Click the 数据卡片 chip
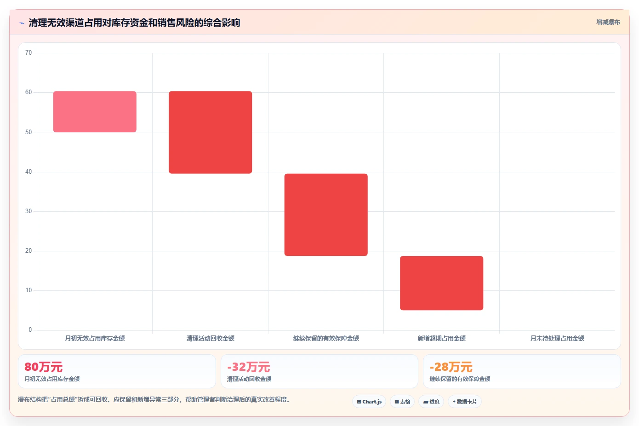Image resolution: width=639 pixels, height=426 pixels. click(465, 402)
